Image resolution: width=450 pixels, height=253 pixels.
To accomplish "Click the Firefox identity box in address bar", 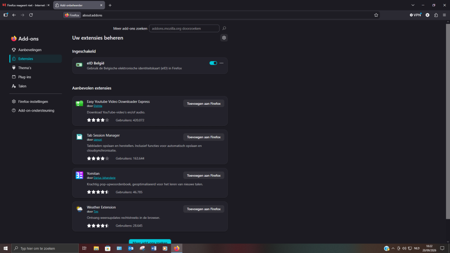I will [72, 15].
